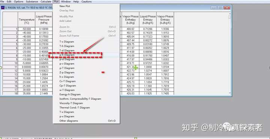Image resolution: width=270 pixels, height=139 pixels.
Task: Select the p-x Diagram entry
Action: 86,116
